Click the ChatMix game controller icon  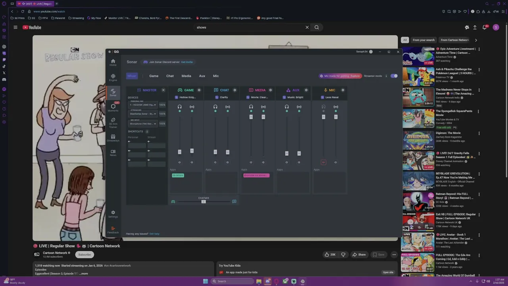[173, 202]
